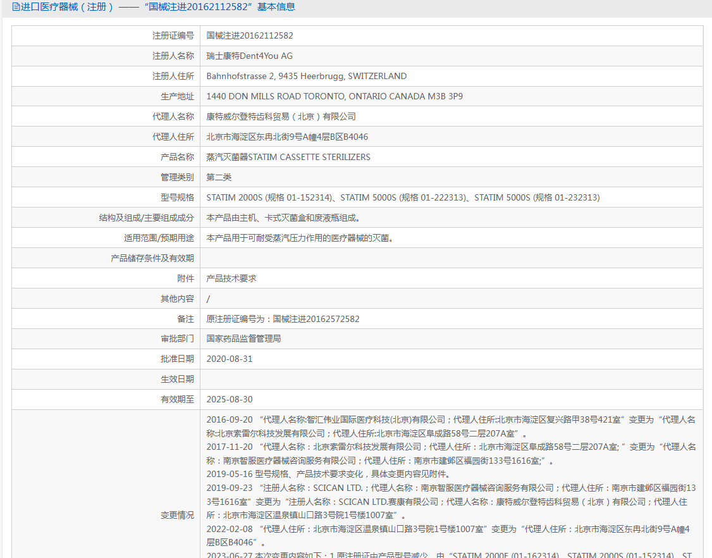This screenshot has height=558, width=712.
Task: Select remark 原注册证编号为：国械注进20162572582
Action: coord(283,319)
